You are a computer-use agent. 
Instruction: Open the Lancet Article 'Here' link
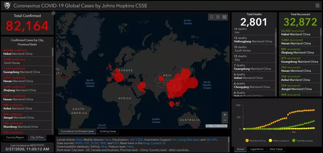point(79,140)
